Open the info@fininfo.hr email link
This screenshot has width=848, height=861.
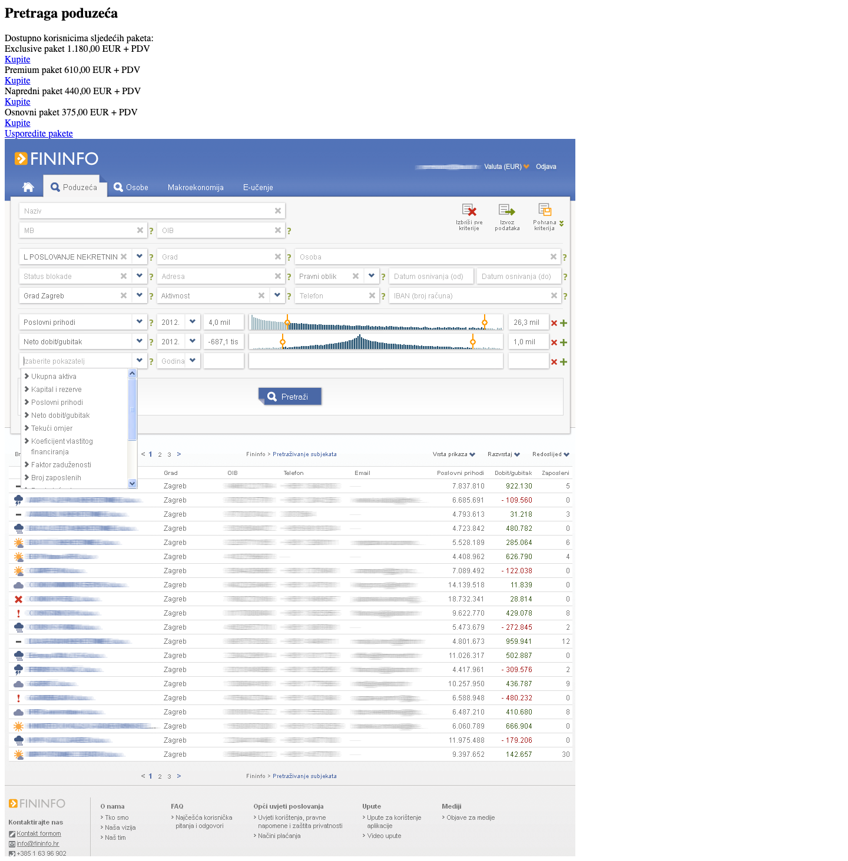[x=38, y=843]
